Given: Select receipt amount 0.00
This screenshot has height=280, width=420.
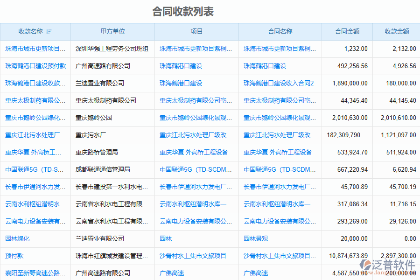Looking at the screenshot, I should 410,239.
